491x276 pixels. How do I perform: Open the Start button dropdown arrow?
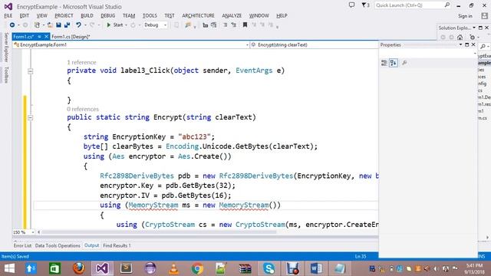click(126, 25)
